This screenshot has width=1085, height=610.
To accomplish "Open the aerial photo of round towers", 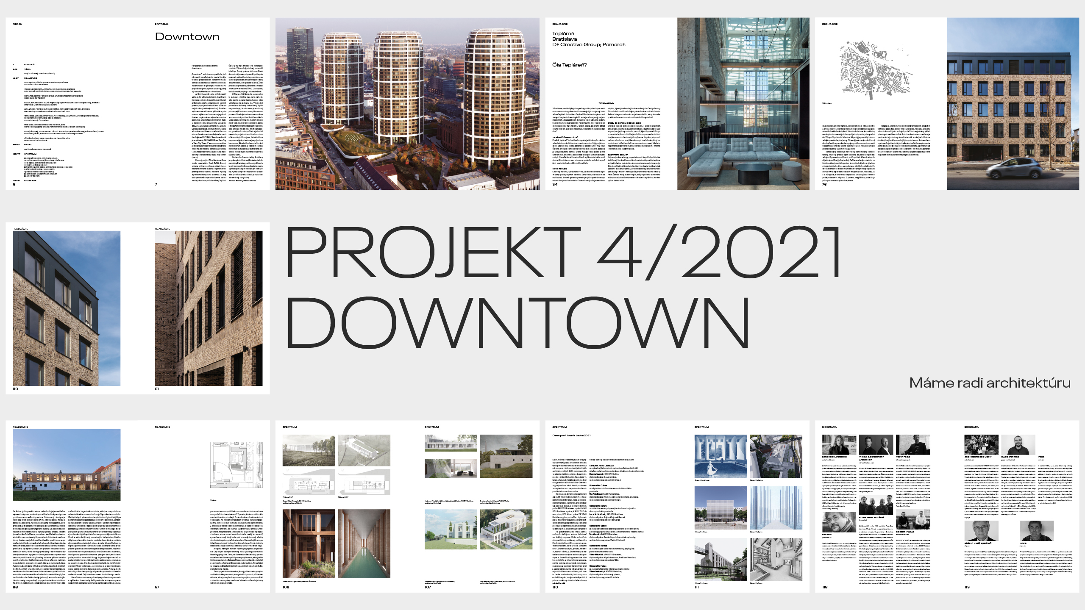I will 407,103.
